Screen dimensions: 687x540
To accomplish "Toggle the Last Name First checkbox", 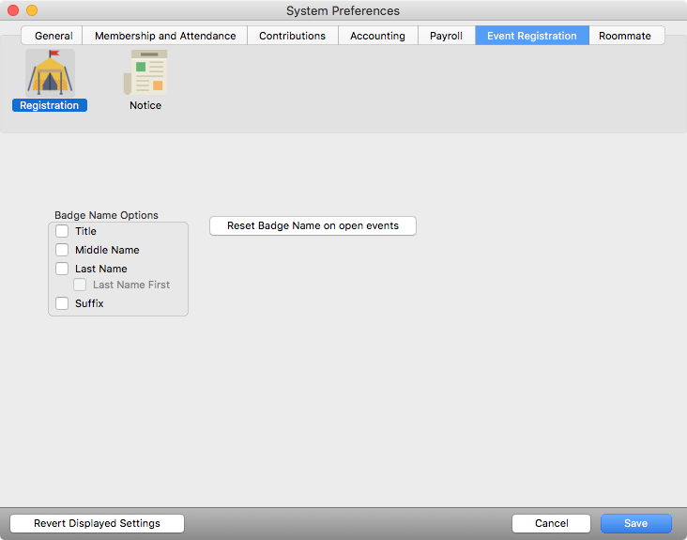I will (80, 285).
